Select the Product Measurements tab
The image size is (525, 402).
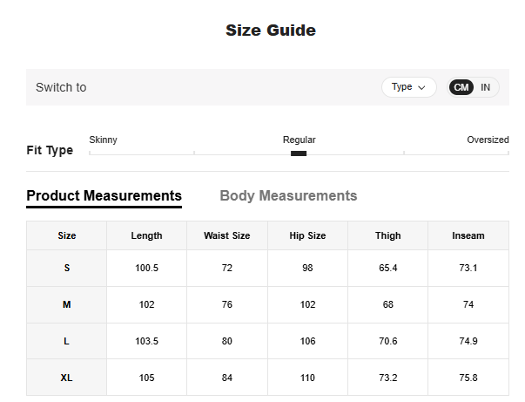tap(104, 195)
